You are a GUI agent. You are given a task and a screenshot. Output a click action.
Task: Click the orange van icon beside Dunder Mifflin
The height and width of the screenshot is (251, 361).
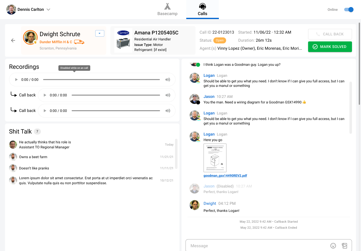click(x=79, y=42)
